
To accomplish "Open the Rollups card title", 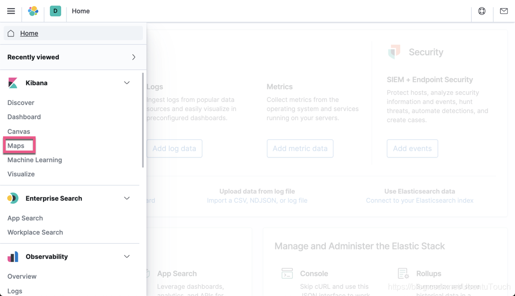I will click(x=429, y=273).
